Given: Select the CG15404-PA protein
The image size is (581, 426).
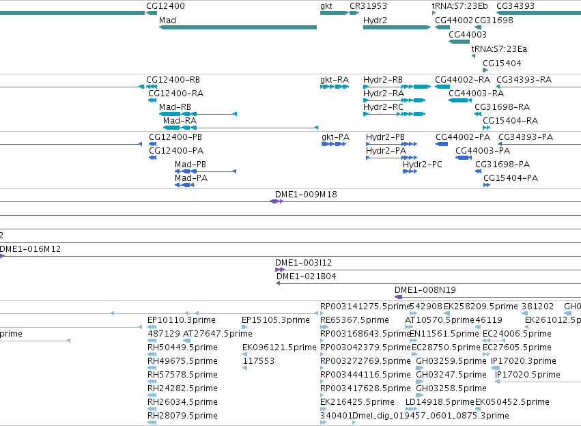Looking at the screenshot, I should coord(487,185).
